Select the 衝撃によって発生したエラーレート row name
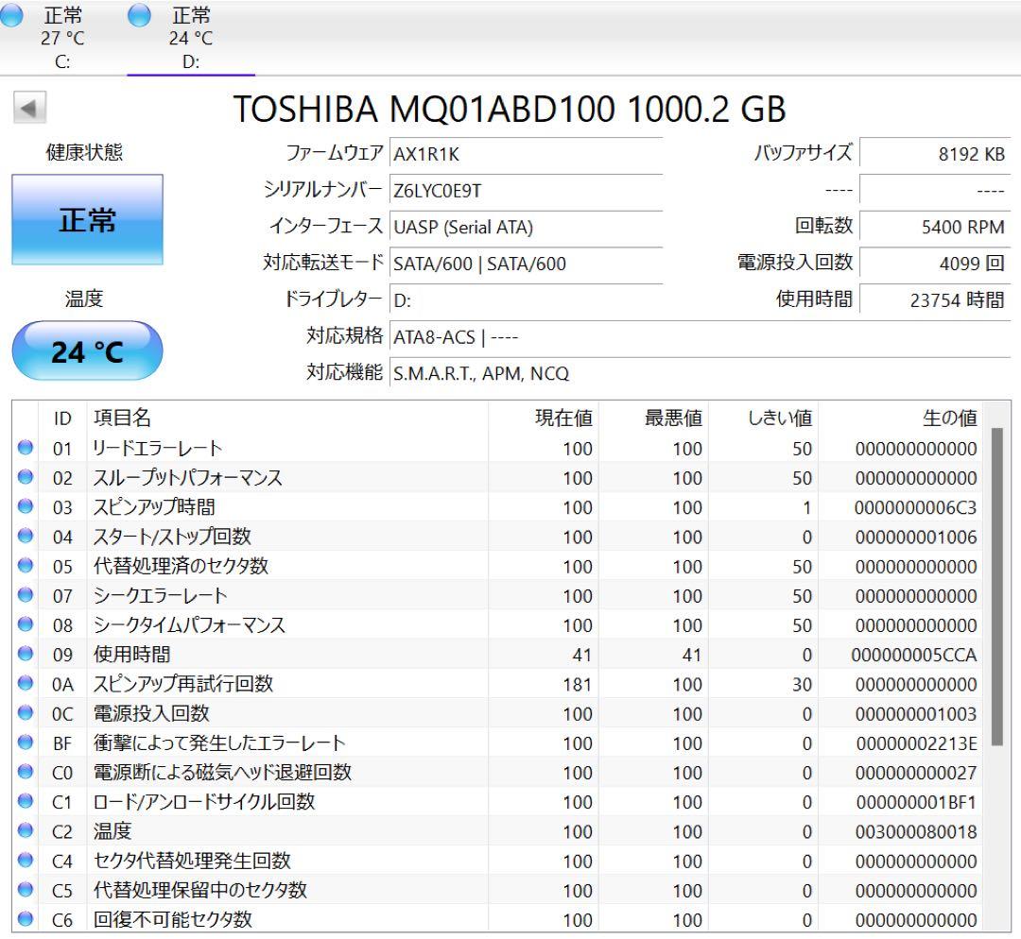This screenshot has width=1021, height=939. (x=218, y=743)
